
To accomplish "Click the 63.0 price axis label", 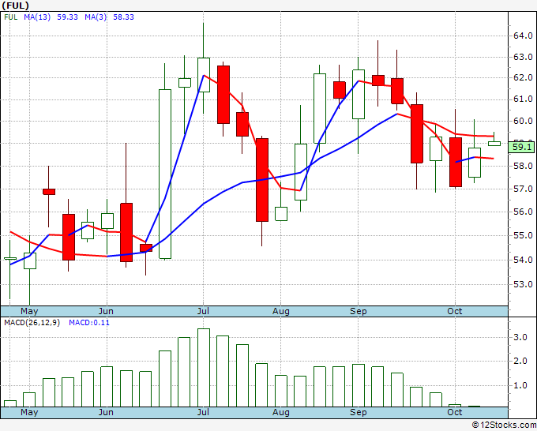I will point(523,57).
